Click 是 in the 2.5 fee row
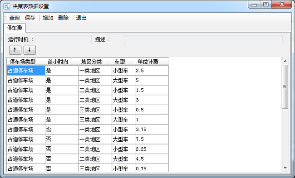The height and width of the screenshot is (178, 295). click(62, 71)
